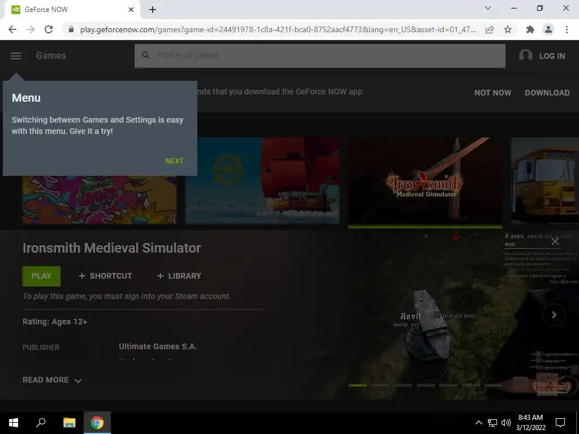Go to next screenshot with arrow

554,315
